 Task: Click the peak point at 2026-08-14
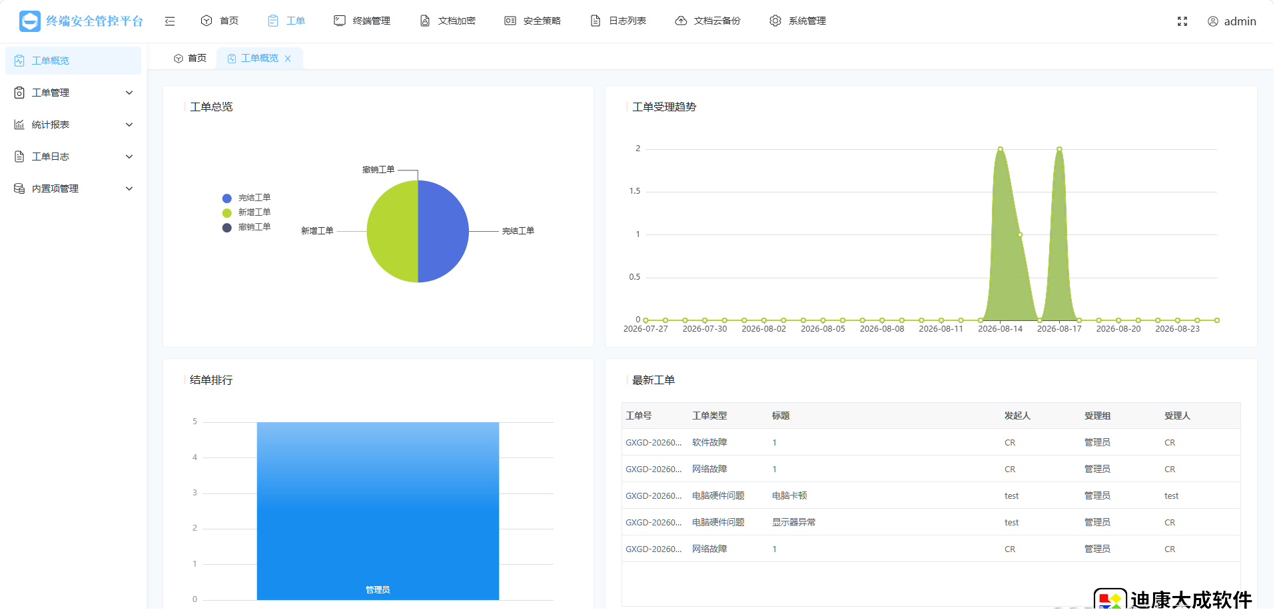(1000, 149)
